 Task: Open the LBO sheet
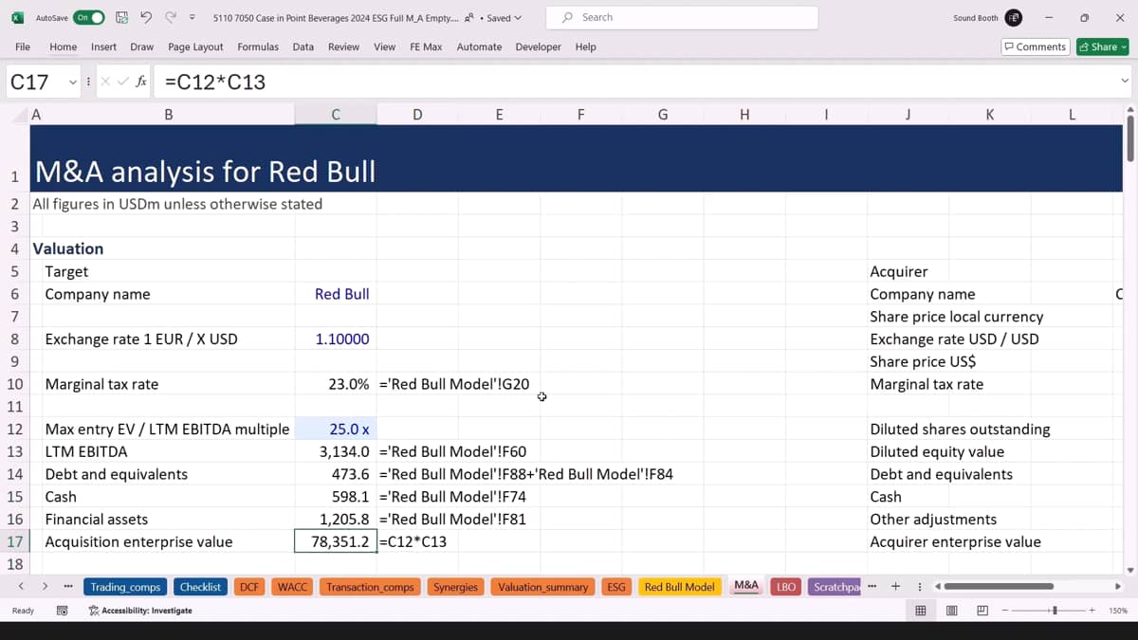[786, 587]
